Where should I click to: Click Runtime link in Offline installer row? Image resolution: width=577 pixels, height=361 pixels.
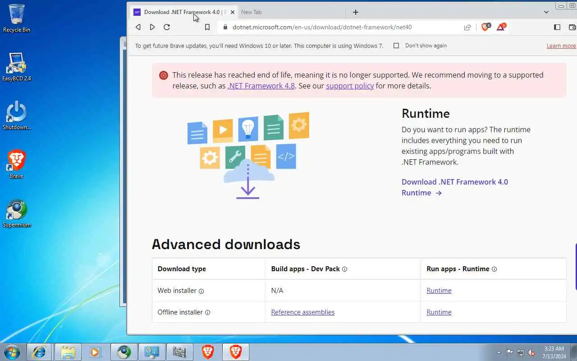click(x=439, y=312)
